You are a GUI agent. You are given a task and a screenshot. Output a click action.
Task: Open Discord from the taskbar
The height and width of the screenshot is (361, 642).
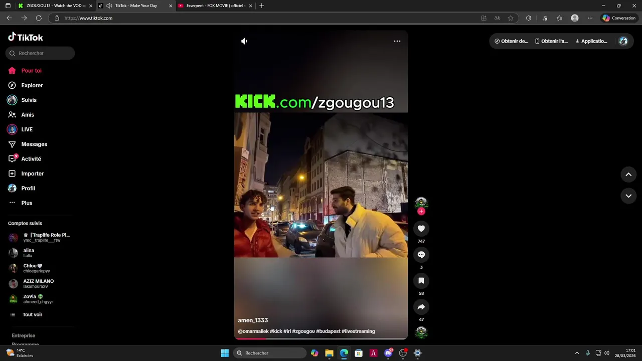pyautogui.click(x=388, y=353)
